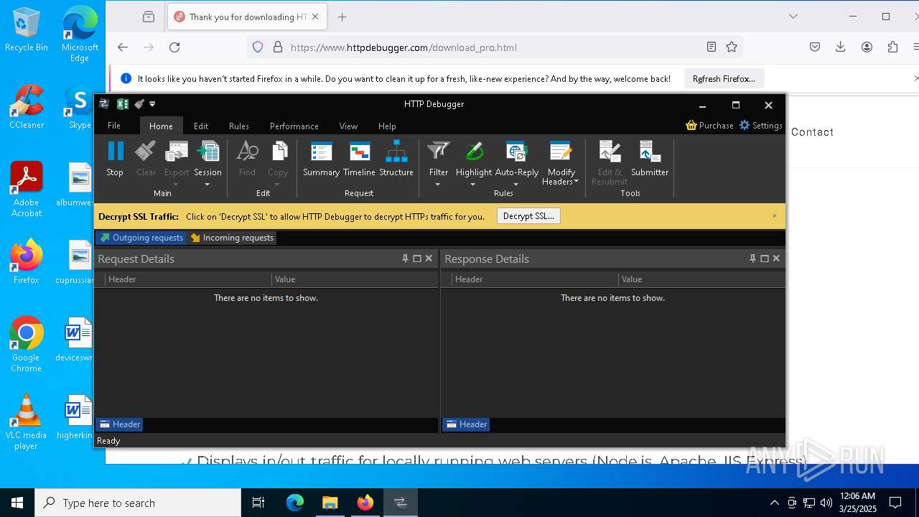The height and width of the screenshot is (517, 919).
Task: Switch to the Rules ribbon tab
Action: 239,126
